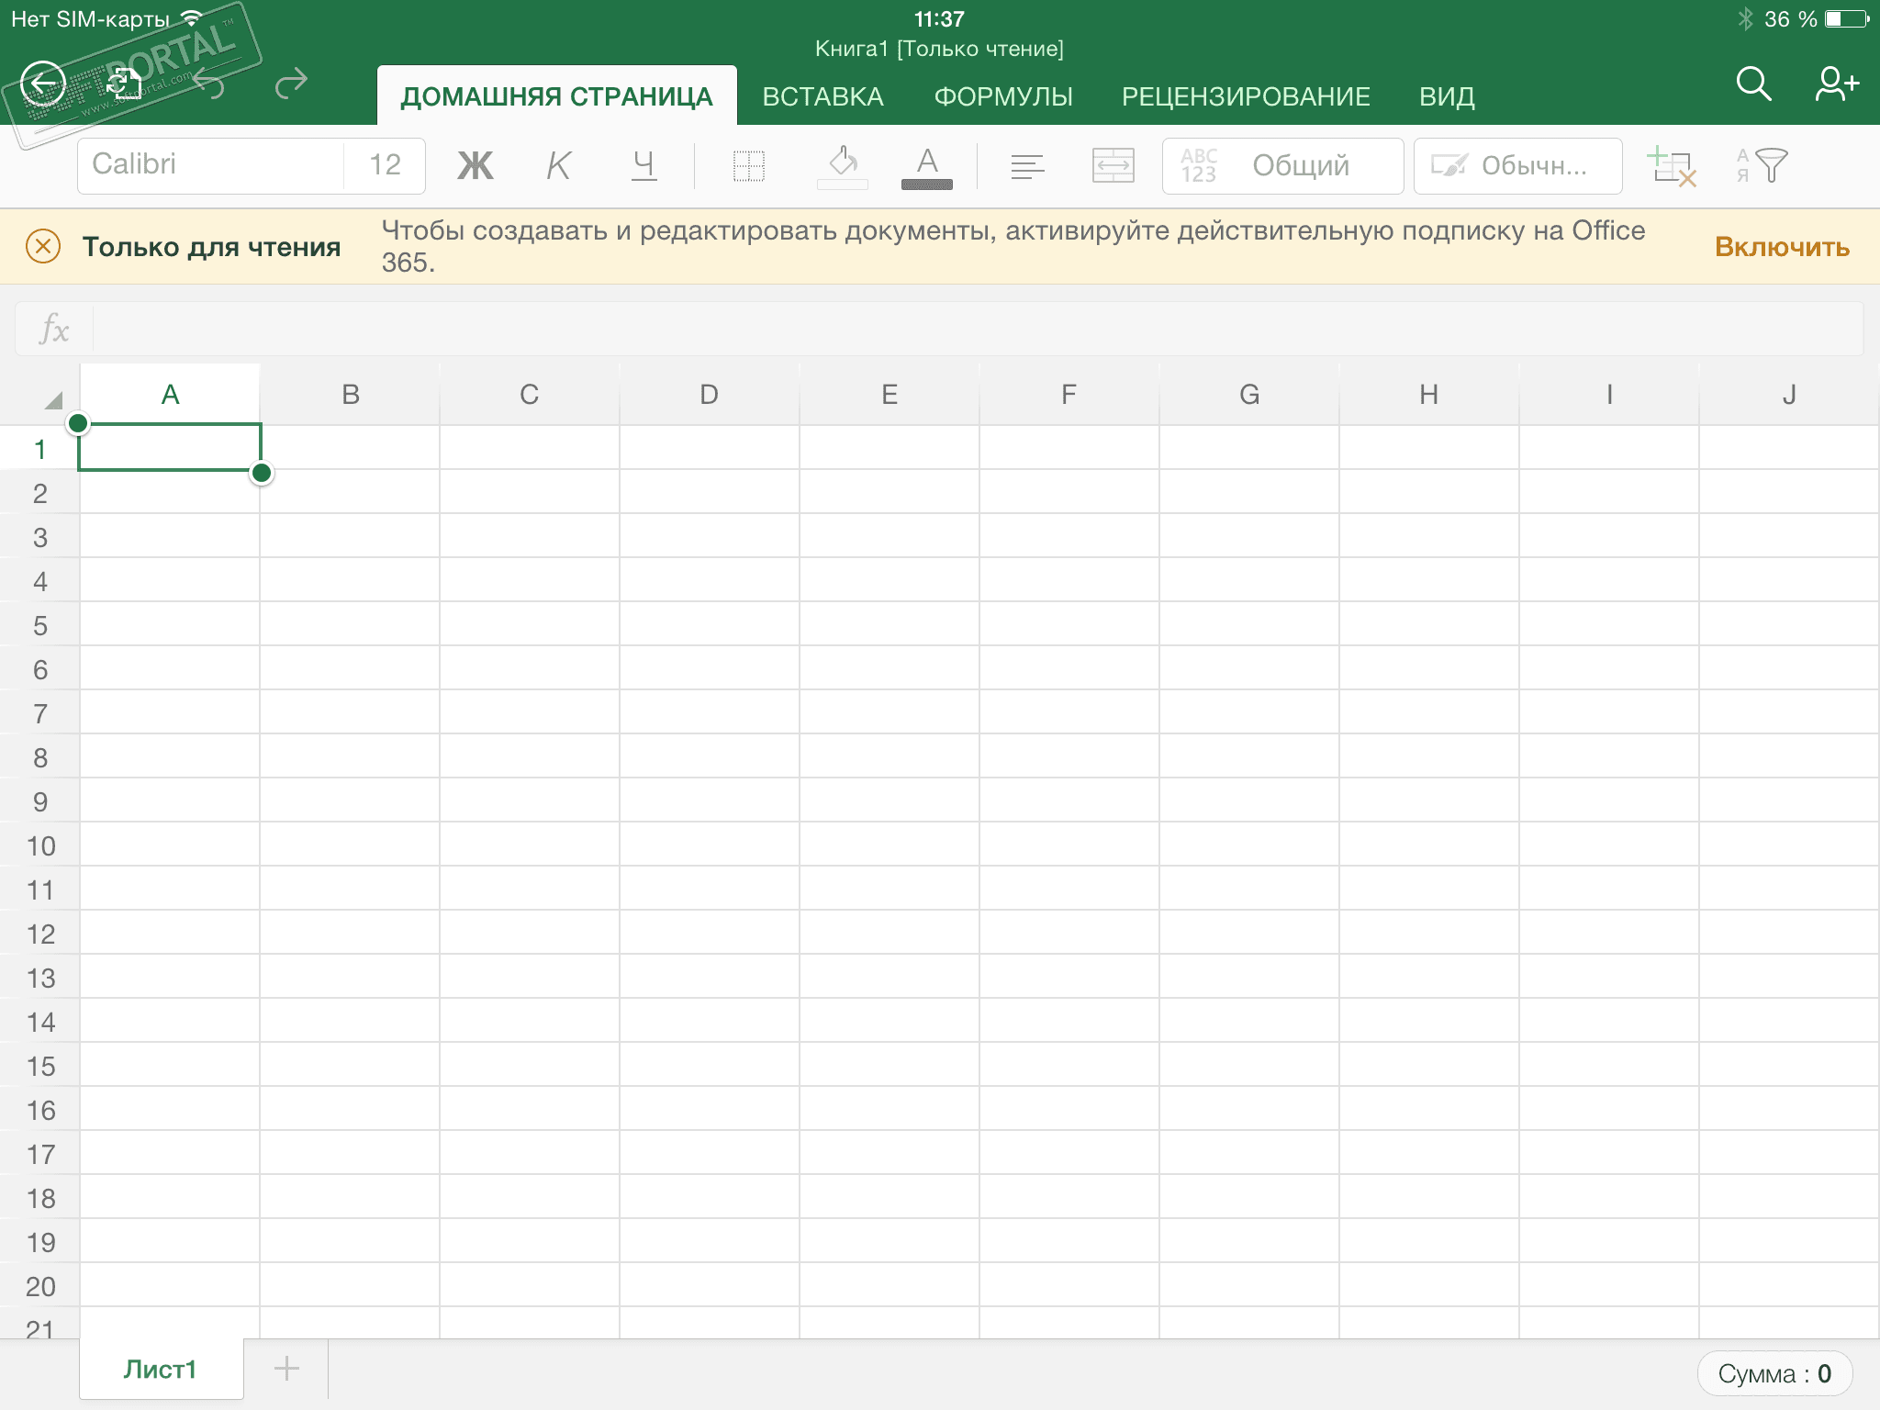Add a new sheet with plus button
This screenshot has height=1410, width=1880.
coord(286,1369)
